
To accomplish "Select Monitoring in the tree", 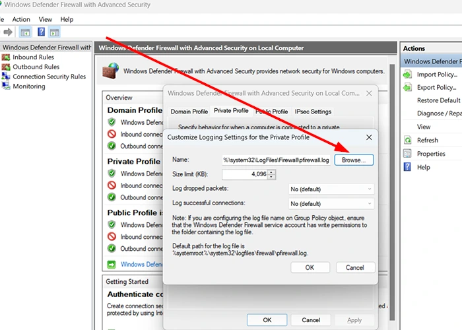I will [29, 86].
